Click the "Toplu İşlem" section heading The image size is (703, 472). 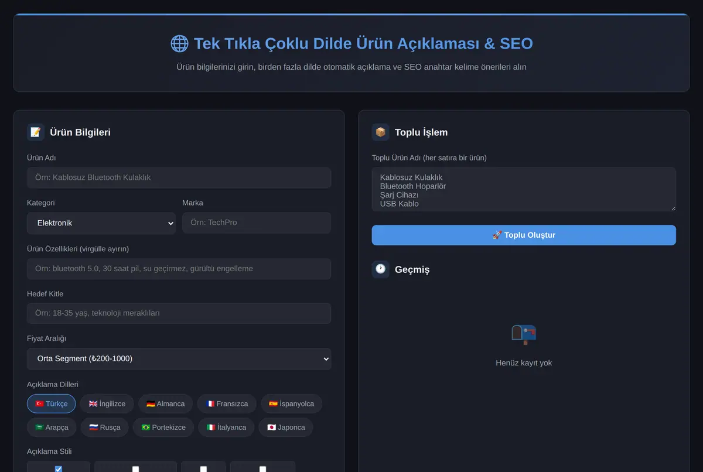click(421, 132)
